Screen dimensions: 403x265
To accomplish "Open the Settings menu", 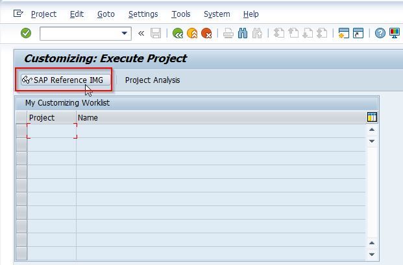I will 143,14.
